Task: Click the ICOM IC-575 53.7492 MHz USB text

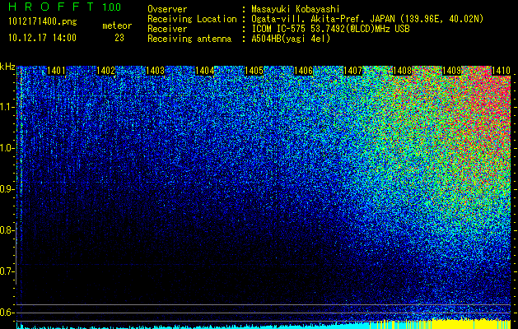Action: click(x=331, y=29)
